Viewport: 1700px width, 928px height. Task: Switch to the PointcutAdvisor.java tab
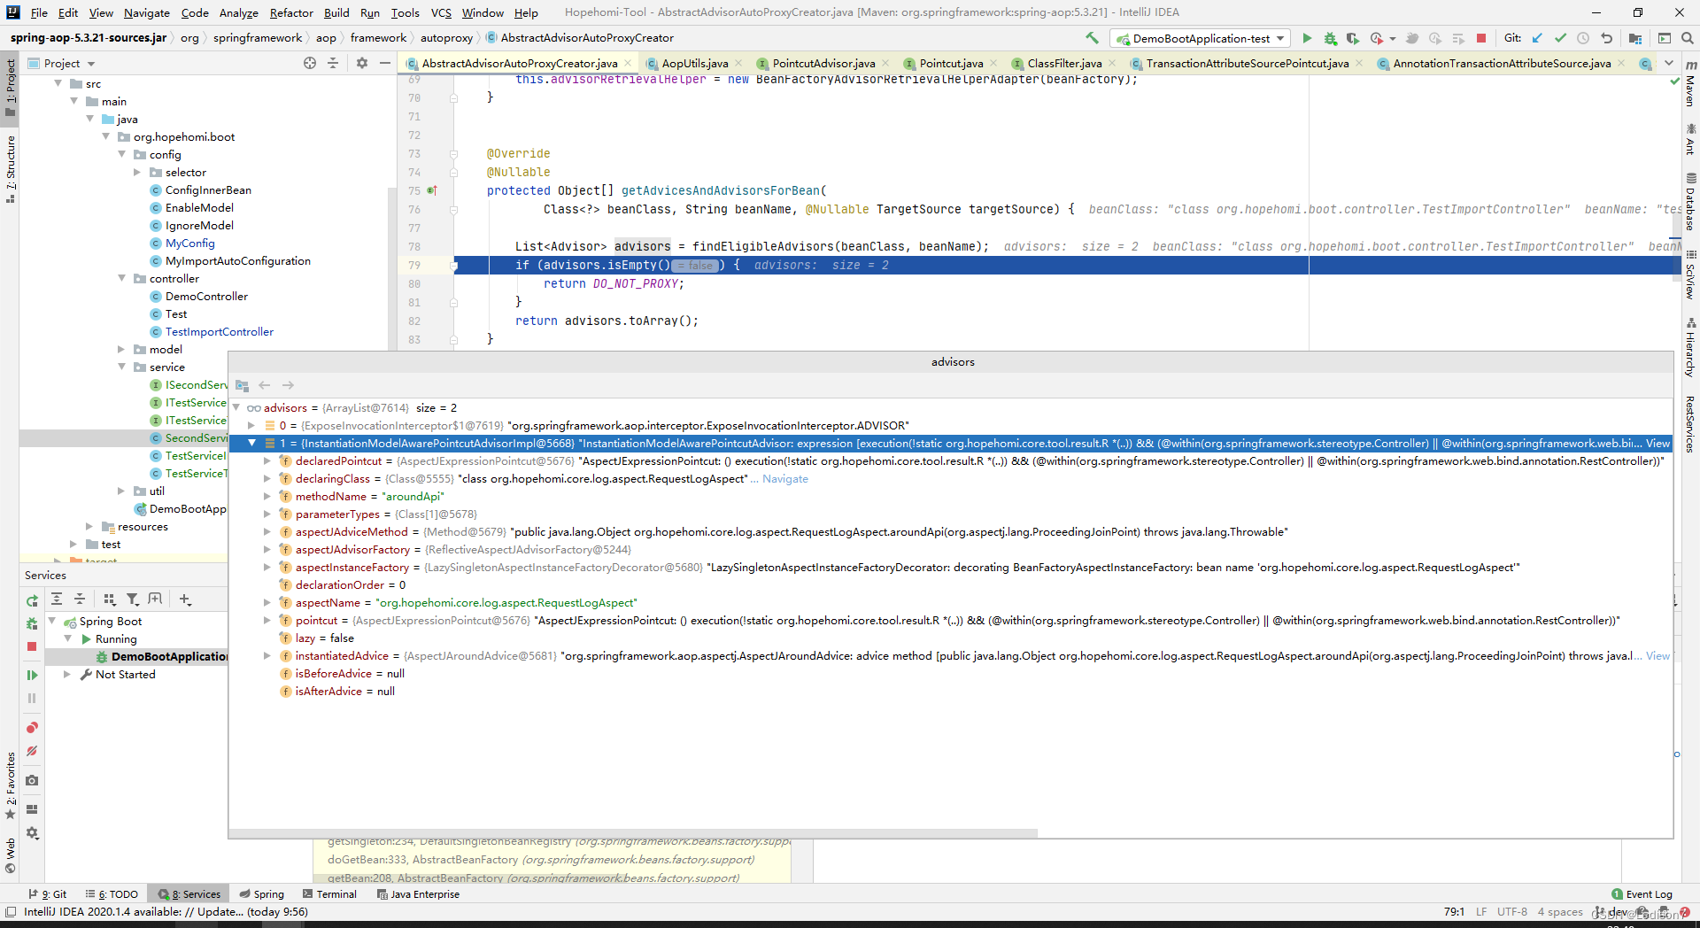coord(823,63)
